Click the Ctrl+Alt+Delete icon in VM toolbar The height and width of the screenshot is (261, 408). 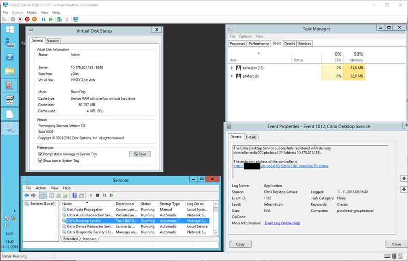4,19
